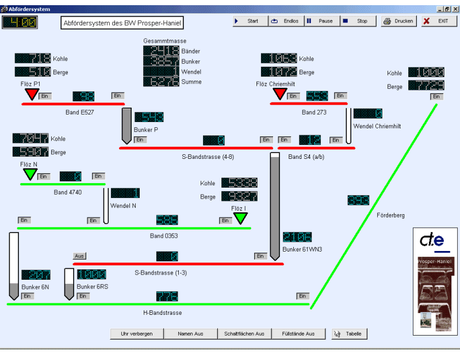Click the Bunker 61WN3 tall hopper
460x354 pixels.
(275, 207)
